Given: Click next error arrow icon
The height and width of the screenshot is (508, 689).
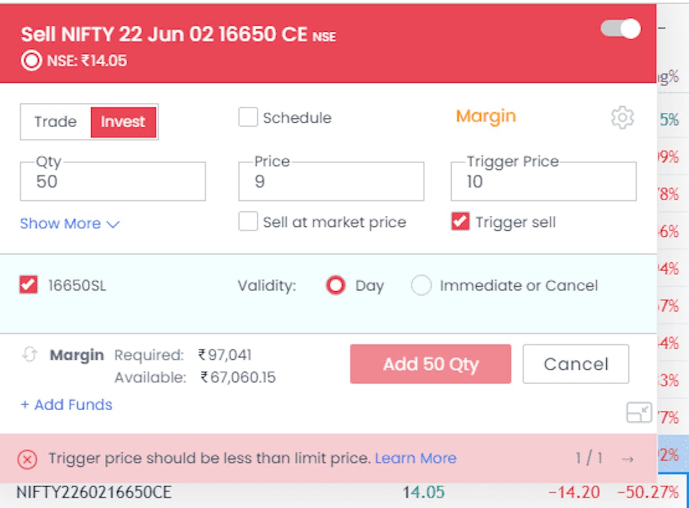Looking at the screenshot, I should point(627,459).
